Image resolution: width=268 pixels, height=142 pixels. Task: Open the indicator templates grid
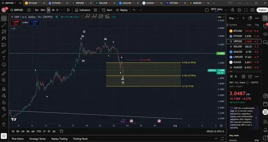pyautogui.click(x=95, y=10)
